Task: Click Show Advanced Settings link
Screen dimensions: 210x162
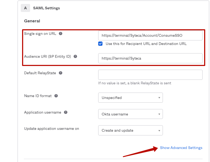Action: coord(181,148)
